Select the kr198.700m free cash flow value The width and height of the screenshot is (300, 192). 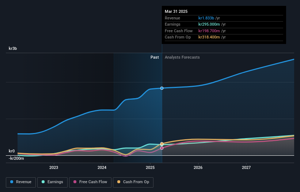[x=209, y=31]
